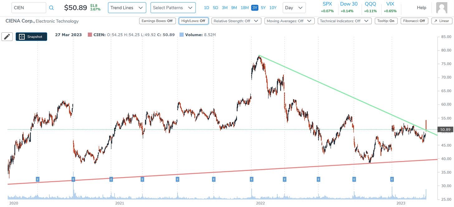This screenshot has height=207, width=454.
Task: Click the Volume legend color swatch
Action: tap(181, 35)
